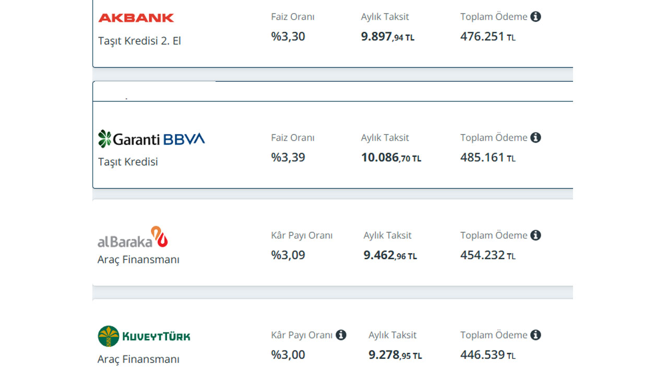Click Garanti BBVA monthly installment 10.086,70 TL
Image resolution: width=668 pixels, height=375 pixels.
[x=391, y=158]
